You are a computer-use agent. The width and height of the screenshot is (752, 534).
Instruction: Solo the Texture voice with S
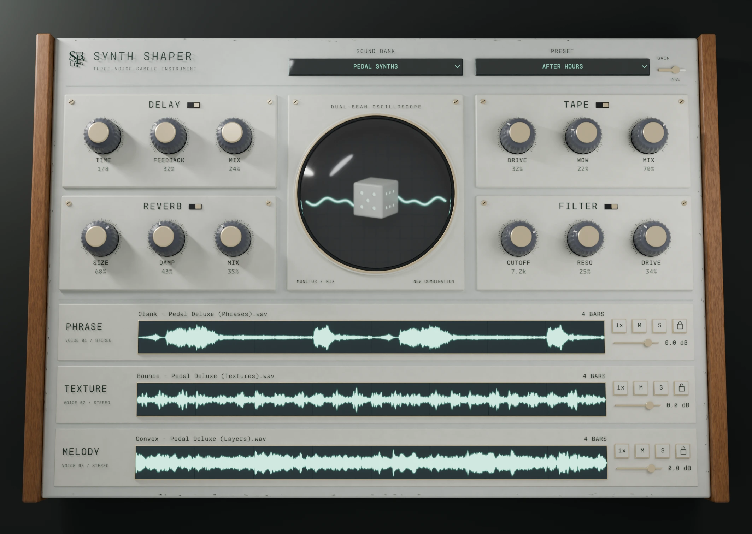click(x=661, y=388)
